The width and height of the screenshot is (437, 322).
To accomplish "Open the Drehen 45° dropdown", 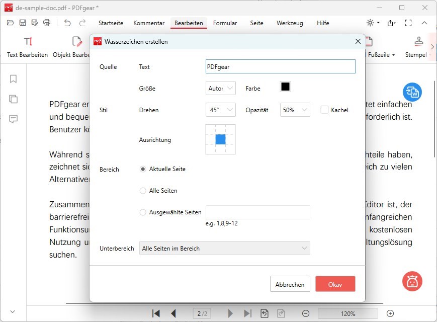I will [x=220, y=110].
